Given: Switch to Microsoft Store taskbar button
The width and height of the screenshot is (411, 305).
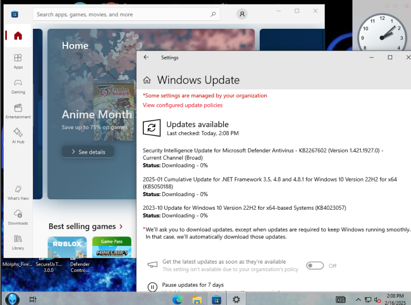Looking at the screenshot, I should (x=217, y=299).
